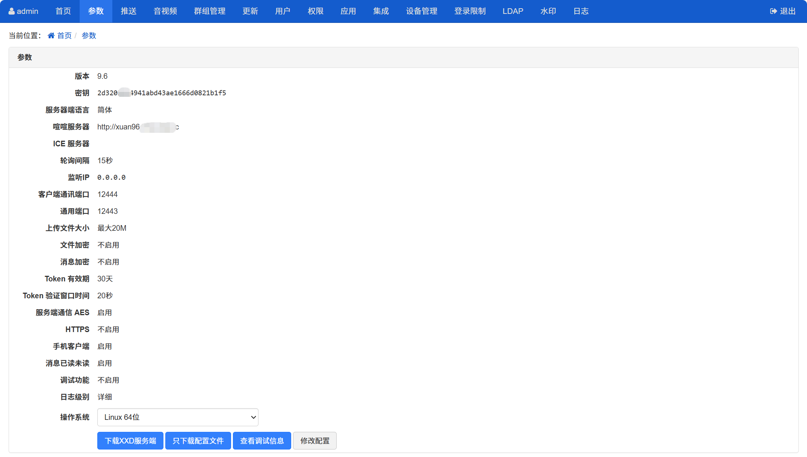This screenshot has width=807, height=457.
Task: Click 下载XXD服务端 button
Action: (130, 441)
